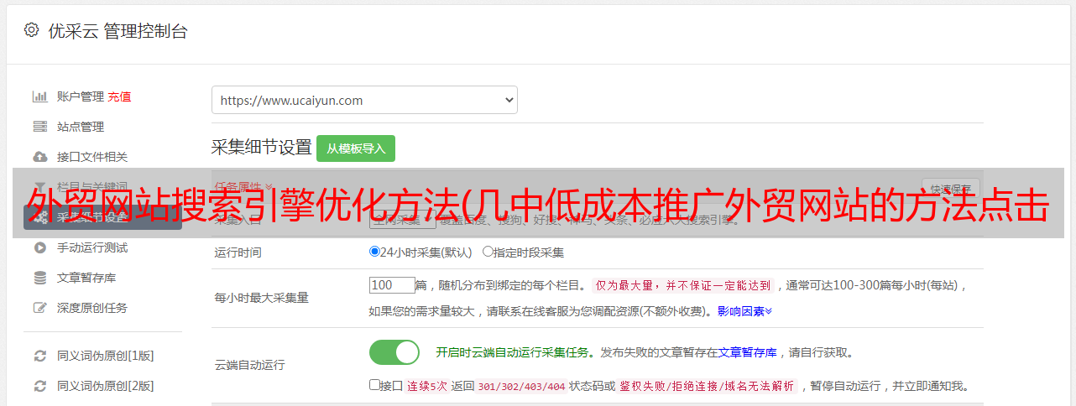
Task: Click the blue 文章暂存库 link in the description
Action: point(748,352)
